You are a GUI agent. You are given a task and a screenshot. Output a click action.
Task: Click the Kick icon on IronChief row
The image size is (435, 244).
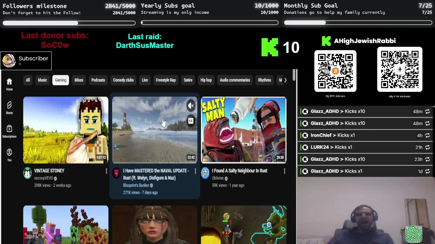point(305,135)
